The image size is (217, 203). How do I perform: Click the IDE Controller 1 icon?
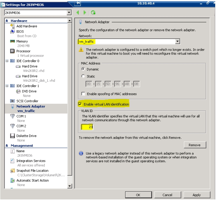tap(13, 86)
